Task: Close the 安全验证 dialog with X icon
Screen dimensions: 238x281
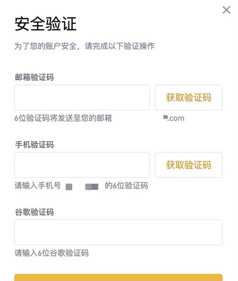Action: (x=226, y=10)
